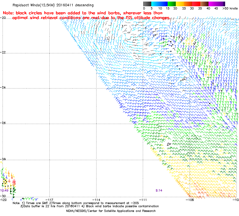Click the 'Times are GMT' footnote line
239x216 pixels.
click(x=76, y=203)
